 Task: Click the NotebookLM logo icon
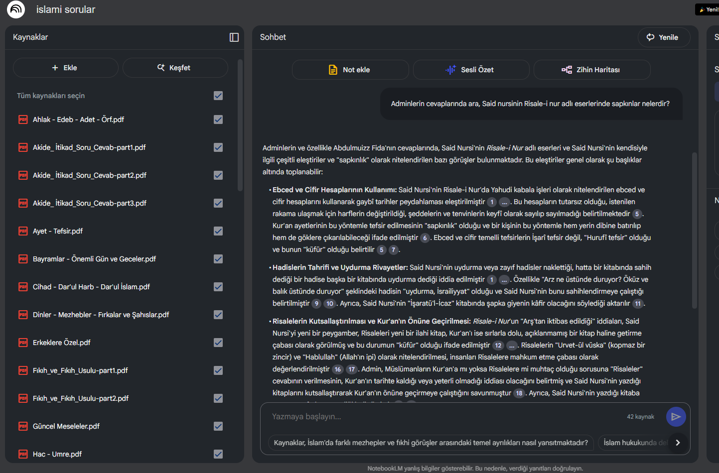click(x=16, y=9)
